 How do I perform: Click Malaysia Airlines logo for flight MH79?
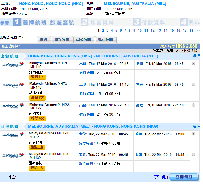(13, 65)
